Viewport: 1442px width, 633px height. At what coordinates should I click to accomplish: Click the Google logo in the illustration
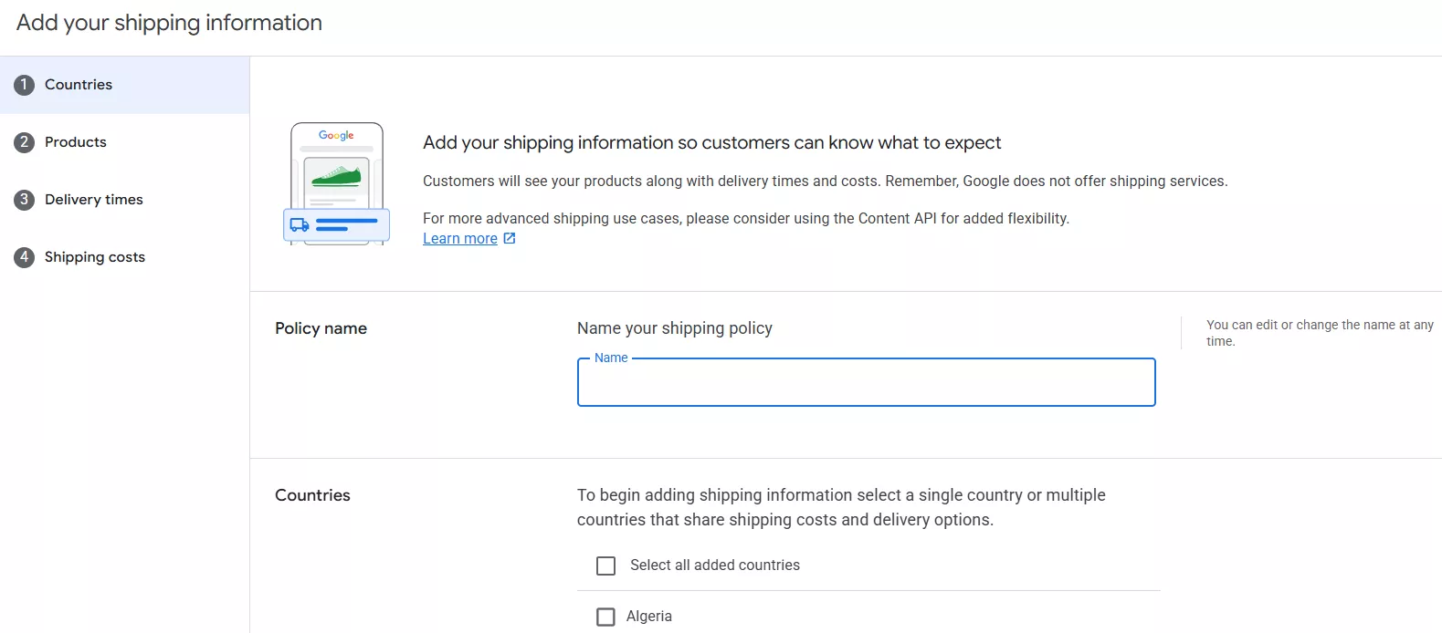click(x=336, y=135)
